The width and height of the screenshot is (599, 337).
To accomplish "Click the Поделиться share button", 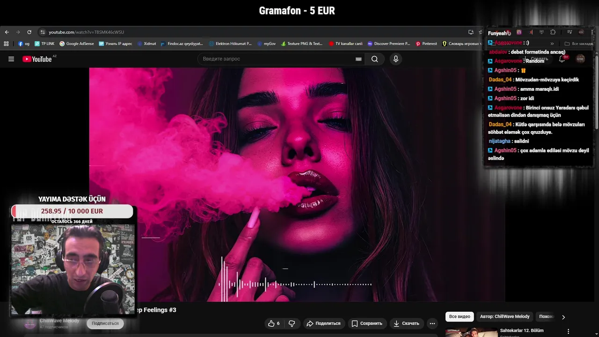I will tap(323, 323).
